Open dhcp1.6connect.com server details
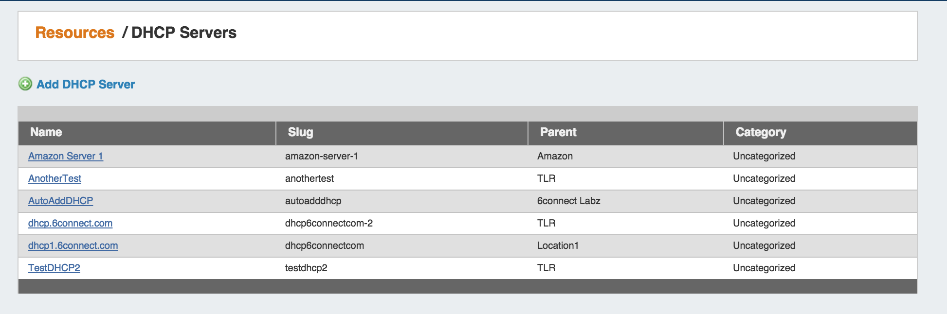 73,245
